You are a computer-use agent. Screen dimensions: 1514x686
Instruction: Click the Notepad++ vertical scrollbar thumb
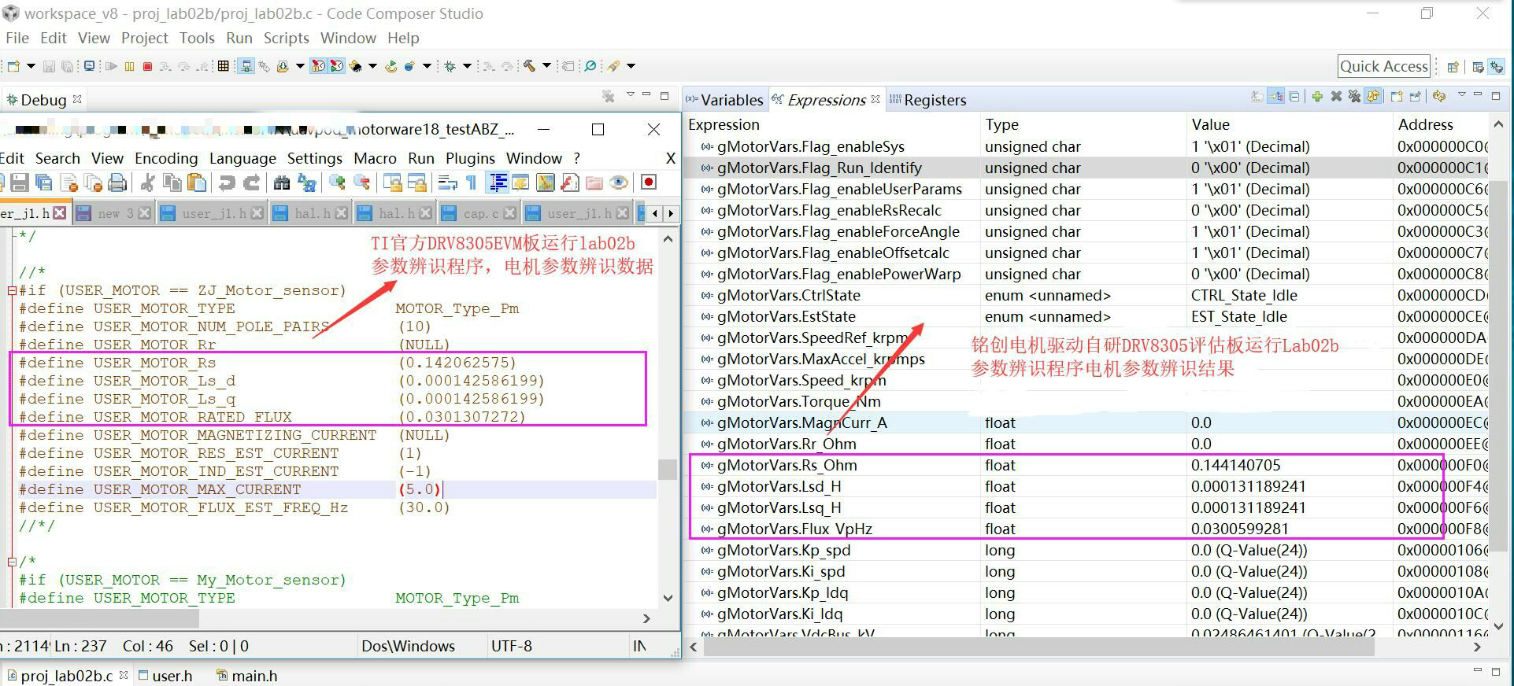pos(668,469)
